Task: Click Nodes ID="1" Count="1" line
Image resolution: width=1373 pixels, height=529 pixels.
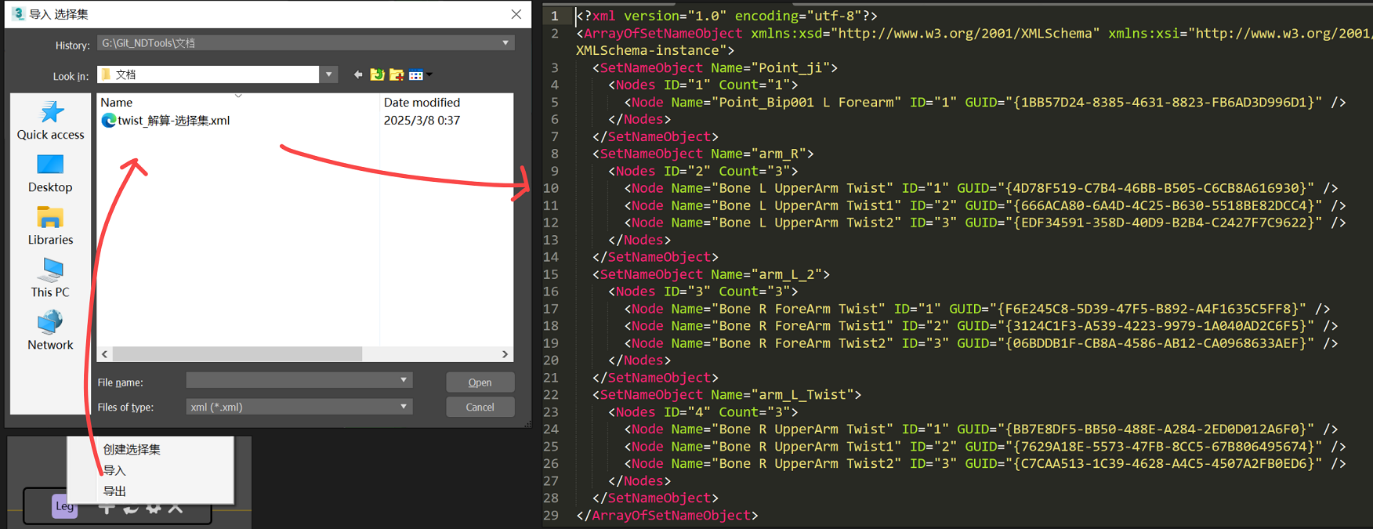Action: coord(703,85)
